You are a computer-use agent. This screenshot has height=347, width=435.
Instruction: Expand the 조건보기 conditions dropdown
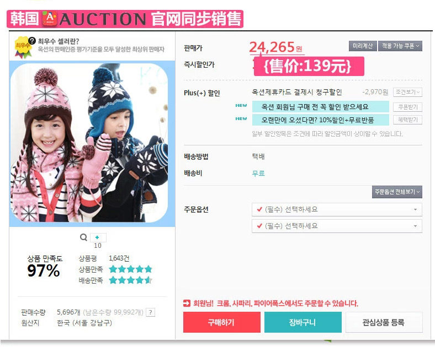[407, 92]
